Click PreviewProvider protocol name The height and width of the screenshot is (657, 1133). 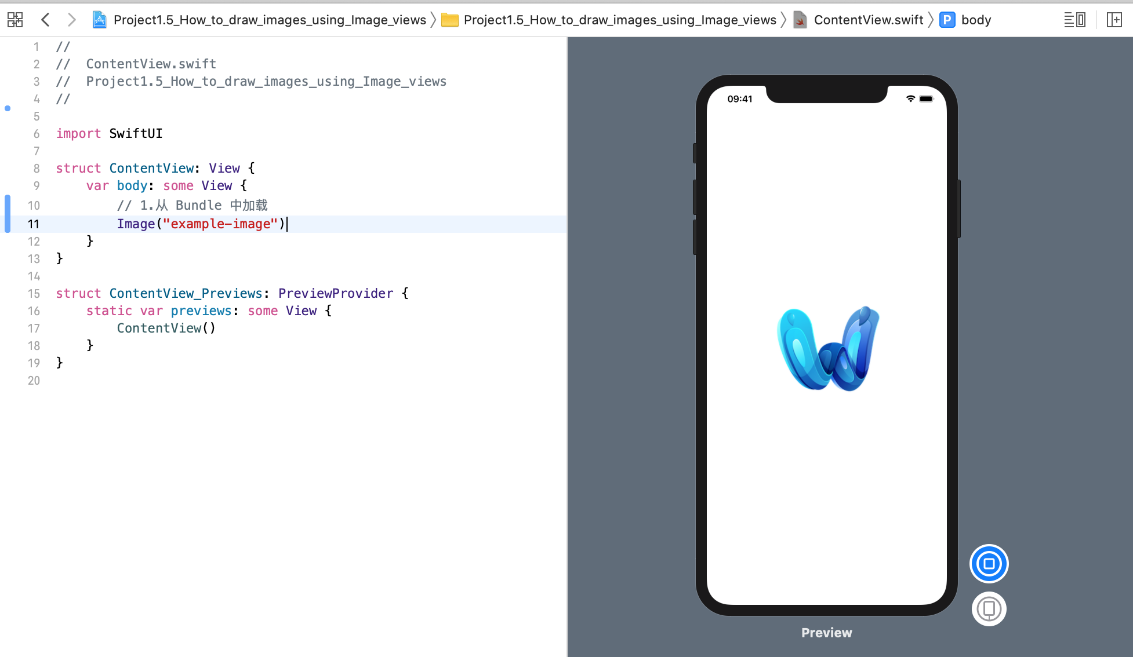(x=336, y=293)
